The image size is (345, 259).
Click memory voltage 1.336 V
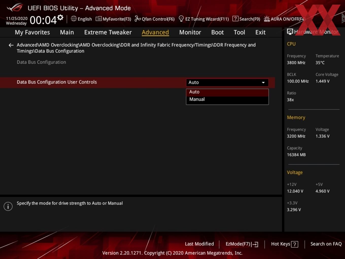pyautogui.click(x=322, y=136)
